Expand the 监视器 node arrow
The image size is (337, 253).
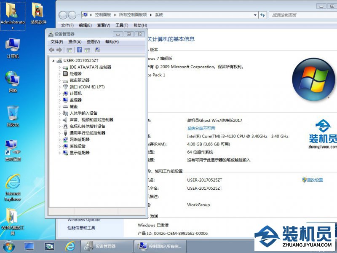pyautogui.click(x=60, y=100)
